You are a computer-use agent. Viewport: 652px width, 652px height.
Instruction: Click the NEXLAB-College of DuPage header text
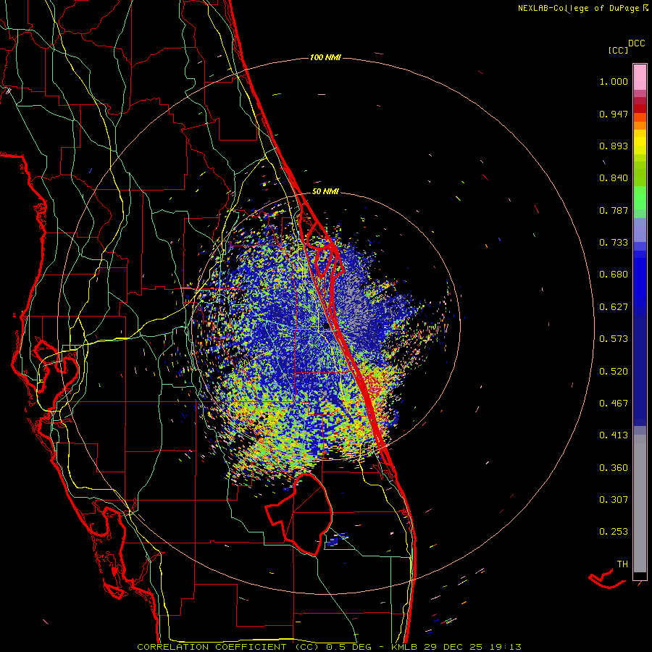[x=578, y=8]
